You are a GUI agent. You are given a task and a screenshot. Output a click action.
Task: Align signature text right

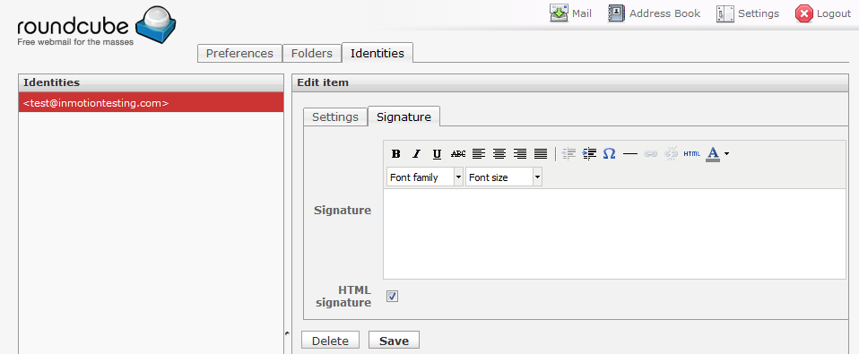point(520,154)
